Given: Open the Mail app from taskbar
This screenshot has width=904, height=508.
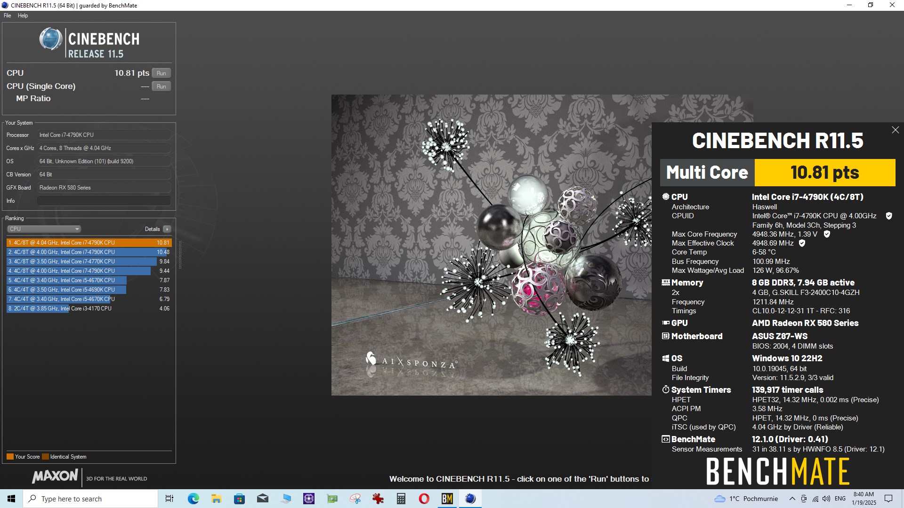Looking at the screenshot, I should [x=263, y=499].
